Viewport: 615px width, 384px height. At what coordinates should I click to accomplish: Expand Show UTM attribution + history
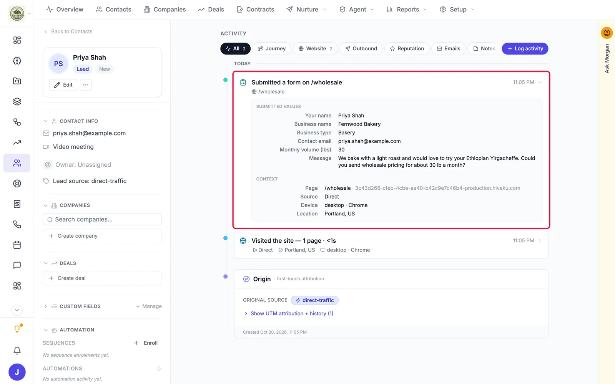(288, 314)
